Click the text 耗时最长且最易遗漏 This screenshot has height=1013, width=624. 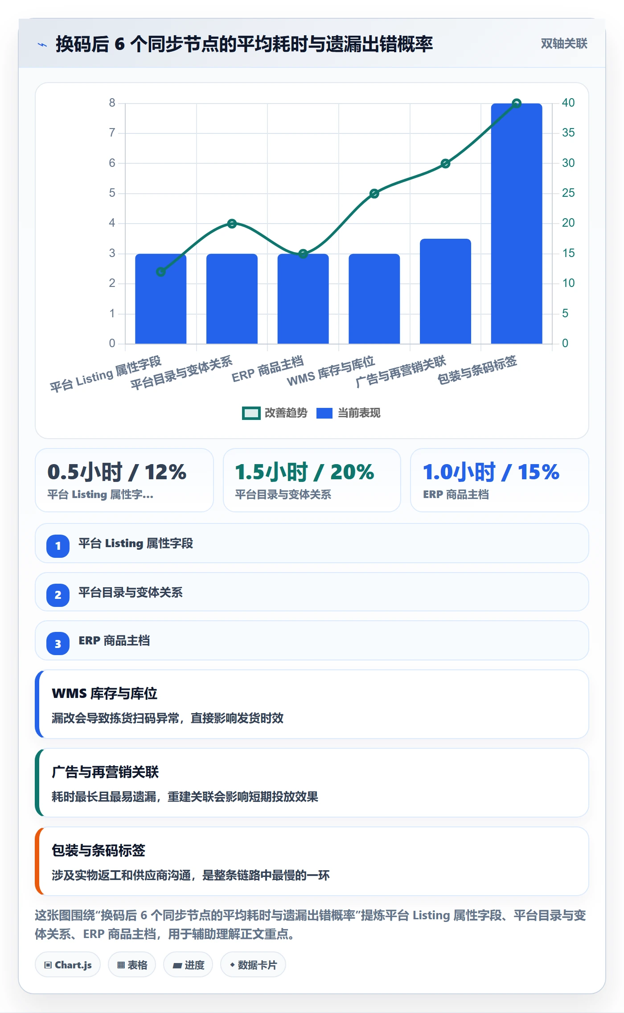104,797
